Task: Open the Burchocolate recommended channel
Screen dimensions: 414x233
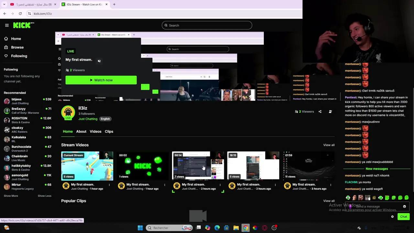Action: pyautogui.click(x=27, y=149)
